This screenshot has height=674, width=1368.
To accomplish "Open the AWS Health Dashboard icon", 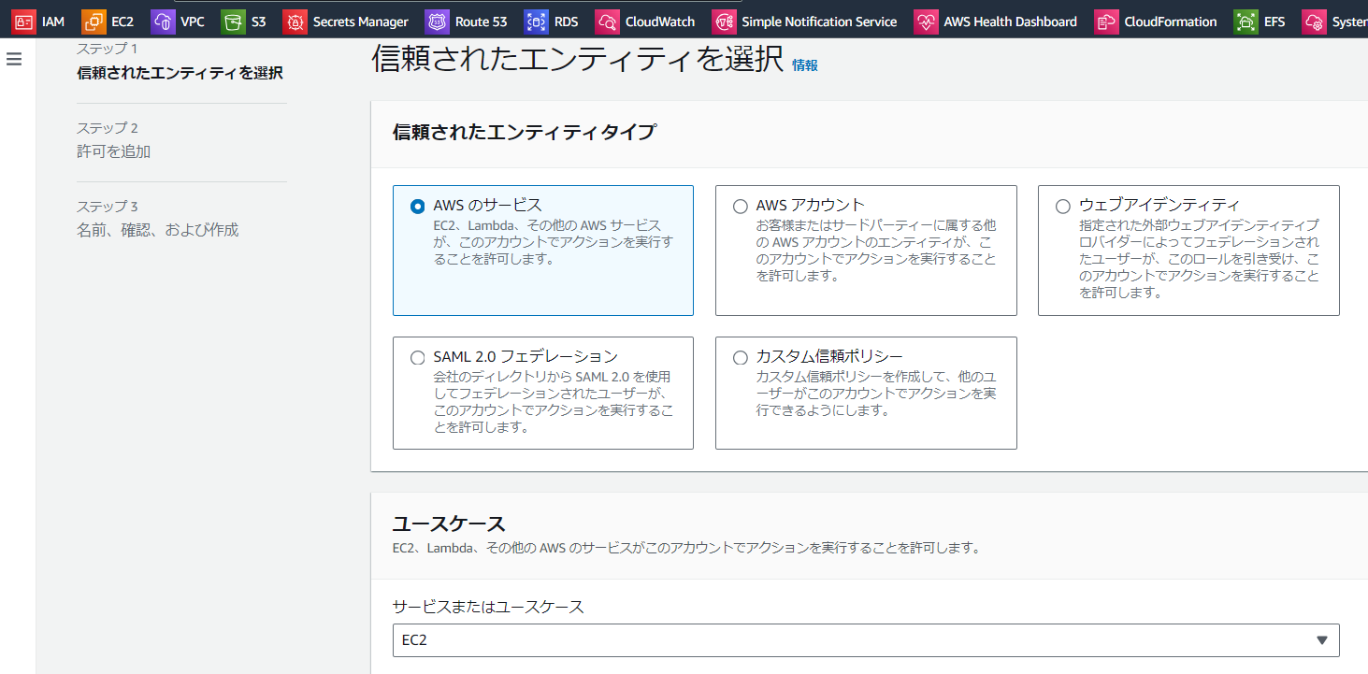I will click(926, 22).
